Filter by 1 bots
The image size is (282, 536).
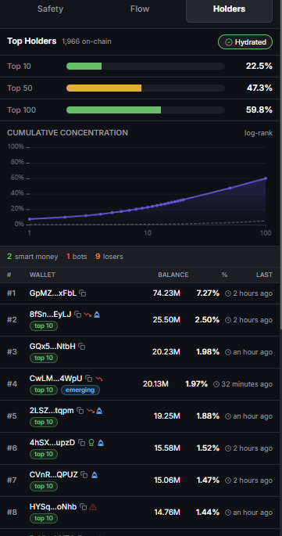77,257
